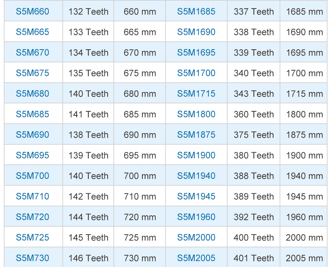Select the S5M700 part link
Screen dimensions: 331x267
pos(32,176)
